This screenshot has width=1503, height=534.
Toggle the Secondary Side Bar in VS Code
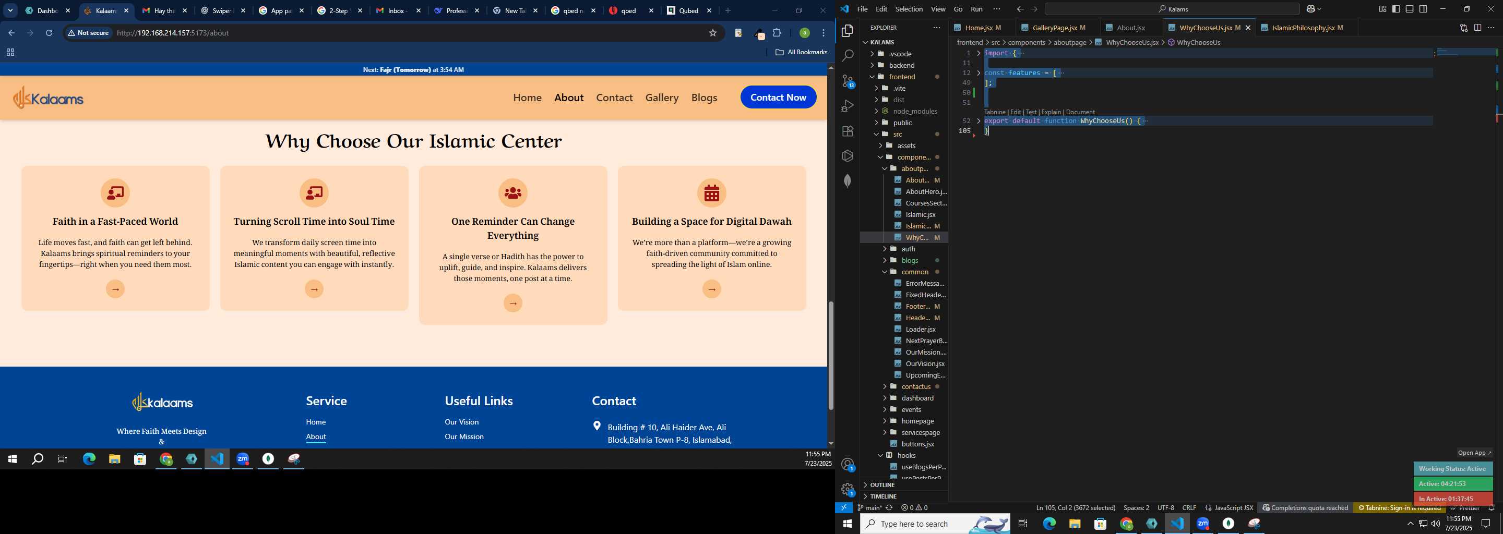1423,9
